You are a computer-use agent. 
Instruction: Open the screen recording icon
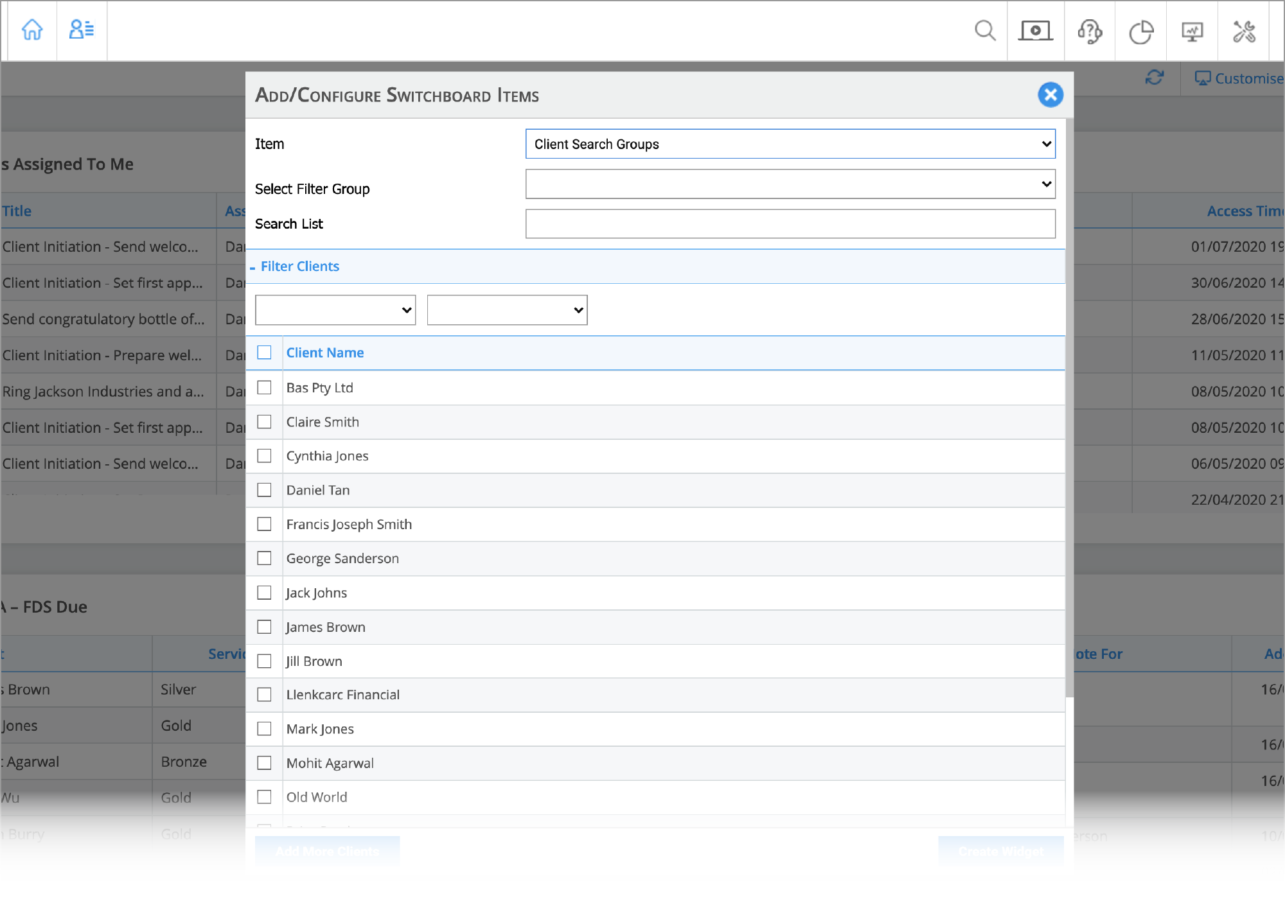coord(1036,30)
